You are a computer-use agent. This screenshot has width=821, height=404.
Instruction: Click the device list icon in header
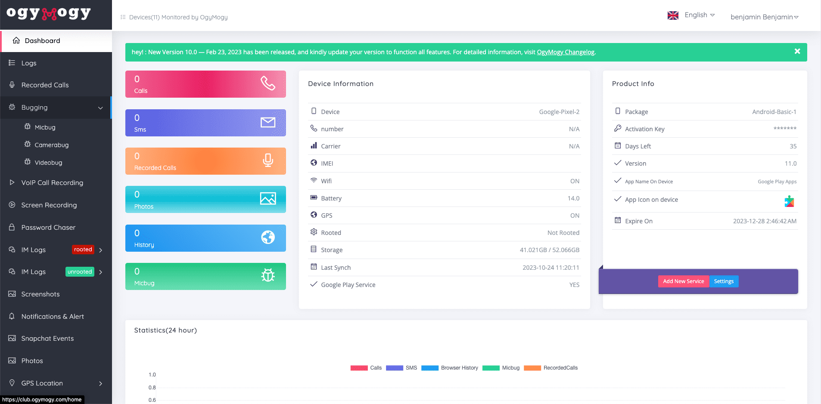(x=123, y=17)
